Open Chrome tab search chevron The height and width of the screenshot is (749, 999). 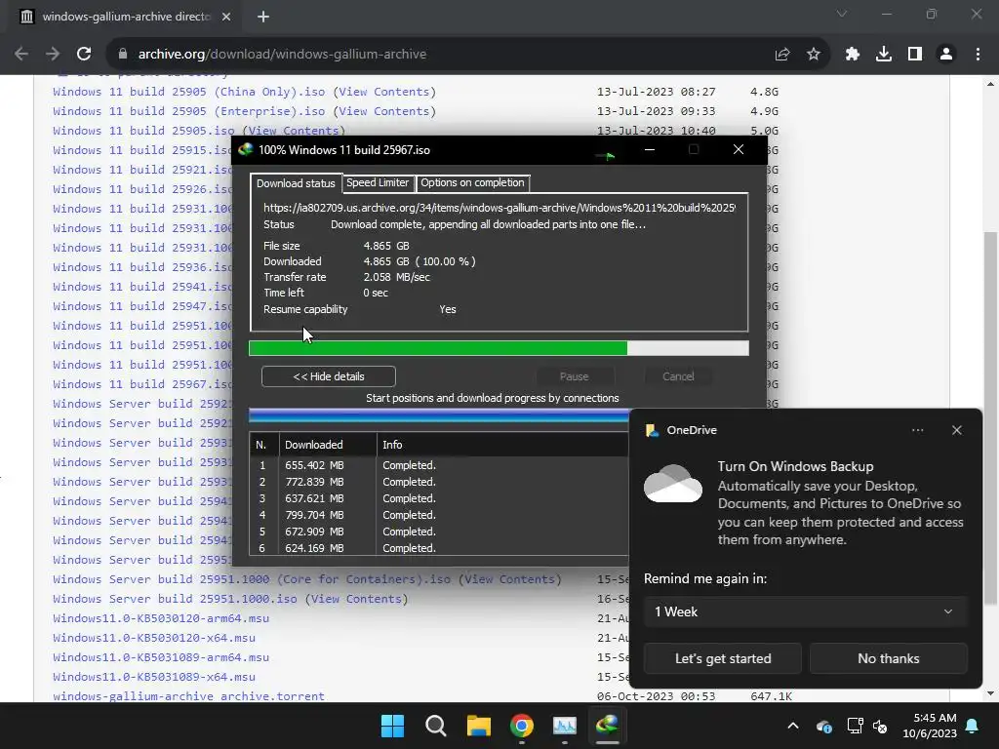(x=842, y=14)
